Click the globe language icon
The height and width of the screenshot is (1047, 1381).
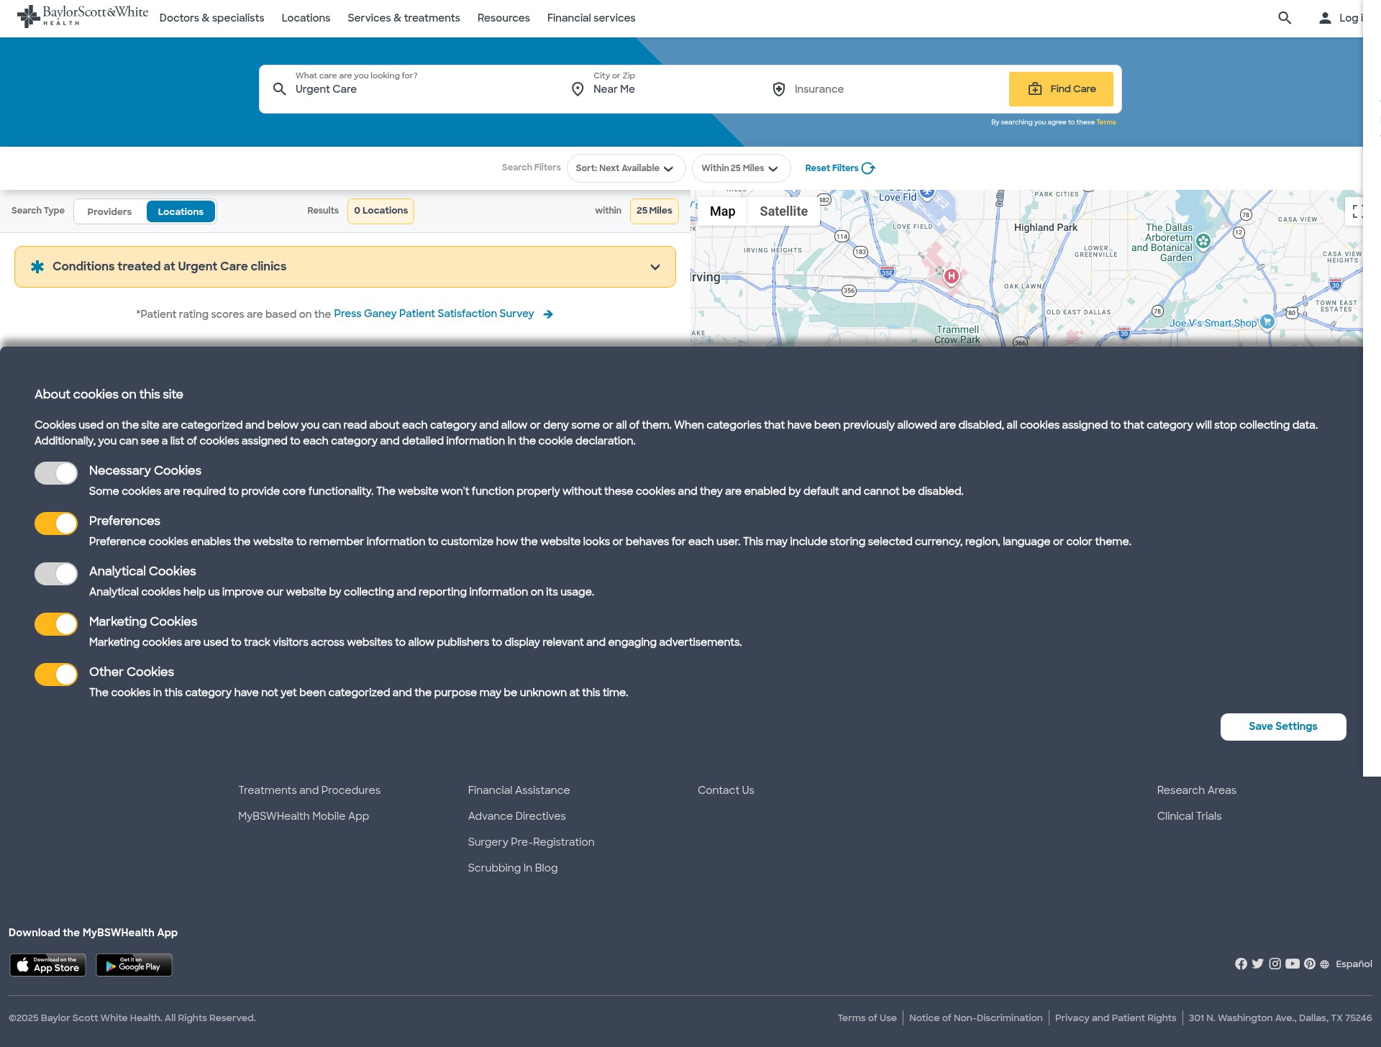pyautogui.click(x=1324, y=964)
